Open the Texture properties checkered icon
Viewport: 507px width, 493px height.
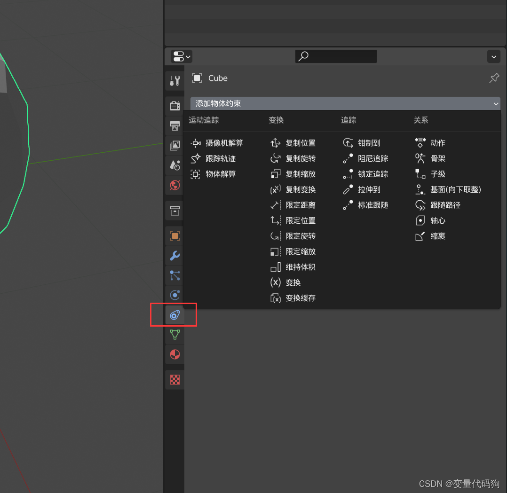click(x=174, y=380)
